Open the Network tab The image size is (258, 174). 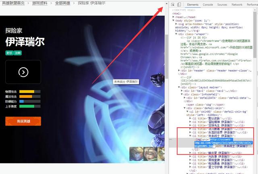[x=237, y=5]
